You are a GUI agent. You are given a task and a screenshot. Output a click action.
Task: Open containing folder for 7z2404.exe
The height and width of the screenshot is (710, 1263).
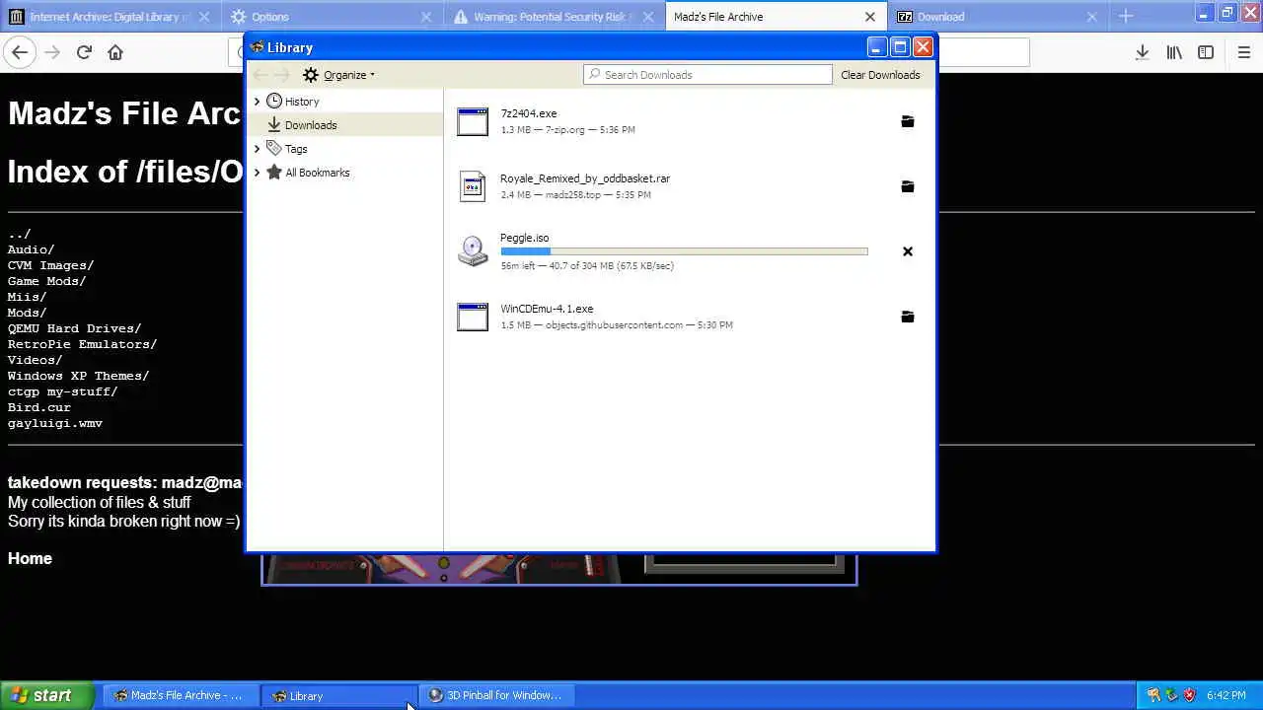(x=908, y=121)
